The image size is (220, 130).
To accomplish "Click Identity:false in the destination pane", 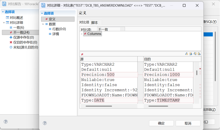I will pos(162,85).
